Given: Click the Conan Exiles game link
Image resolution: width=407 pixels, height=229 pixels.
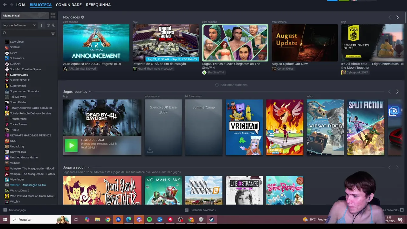Looking at the screenshot, I should click(x=285, y=69).
